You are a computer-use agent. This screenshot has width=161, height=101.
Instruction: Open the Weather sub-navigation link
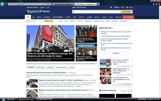(107, 21)
